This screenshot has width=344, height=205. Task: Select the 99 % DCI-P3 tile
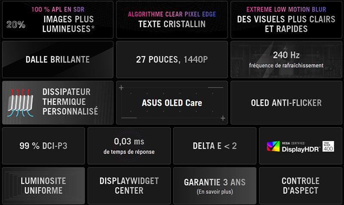coord(43,146)
